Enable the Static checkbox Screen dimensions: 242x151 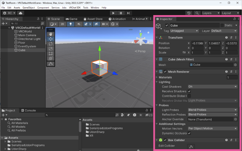222,25
